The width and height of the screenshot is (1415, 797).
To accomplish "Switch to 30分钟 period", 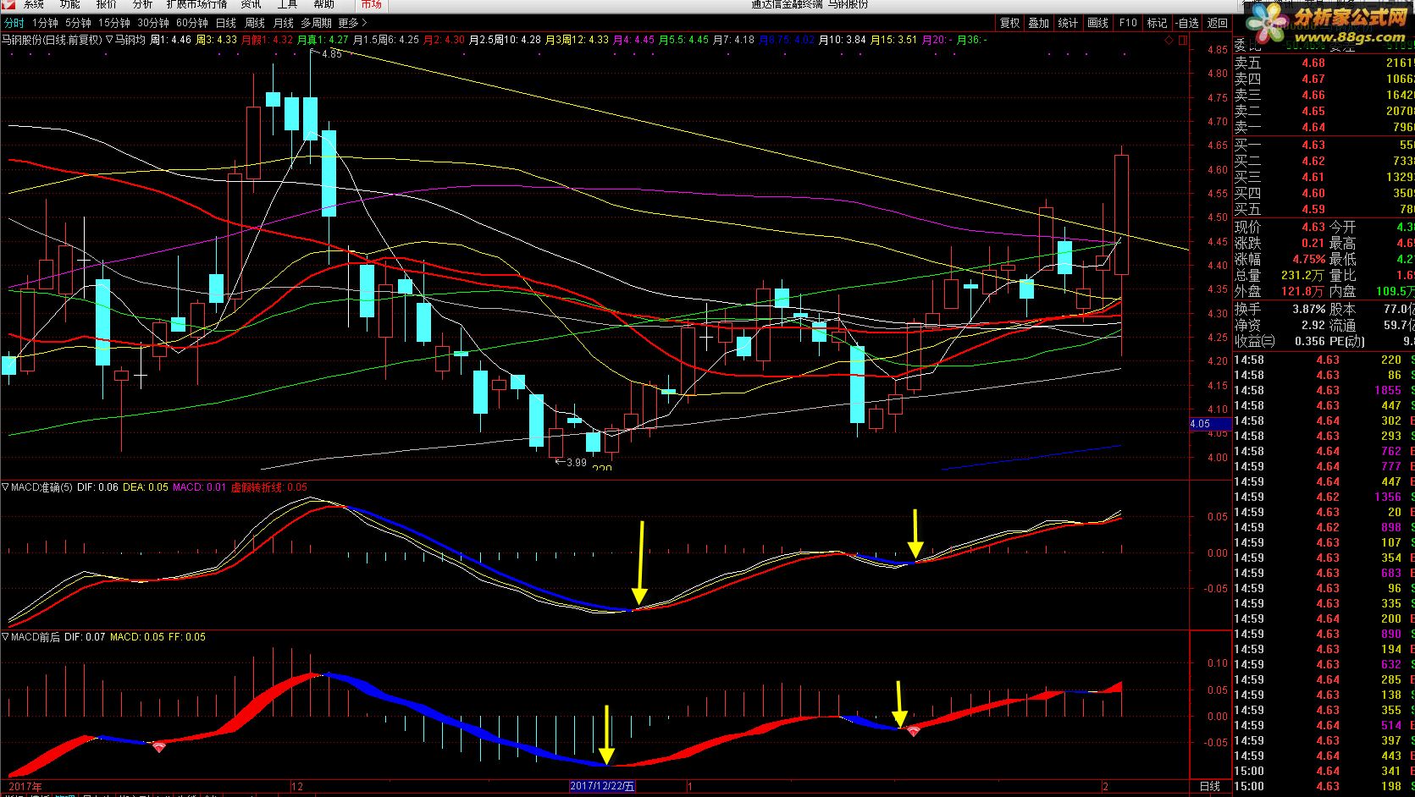I will click(x=153, y=23).
